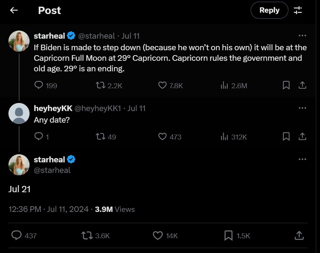Like heyheyKK's "Any date?" reply
Screen dimensions: 320x253
click(162, 136)
